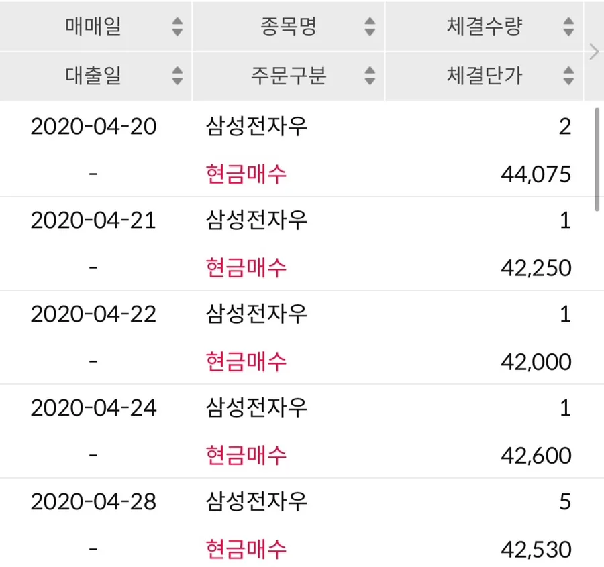604x567 pixels.
Task: Open the 2020-04-28 trade of 5 shares
Action: [x=293, y=523]
